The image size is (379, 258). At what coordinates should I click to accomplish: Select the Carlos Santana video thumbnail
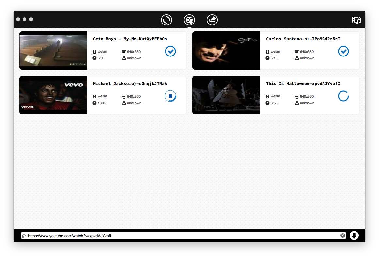click(x=226, y=50)
